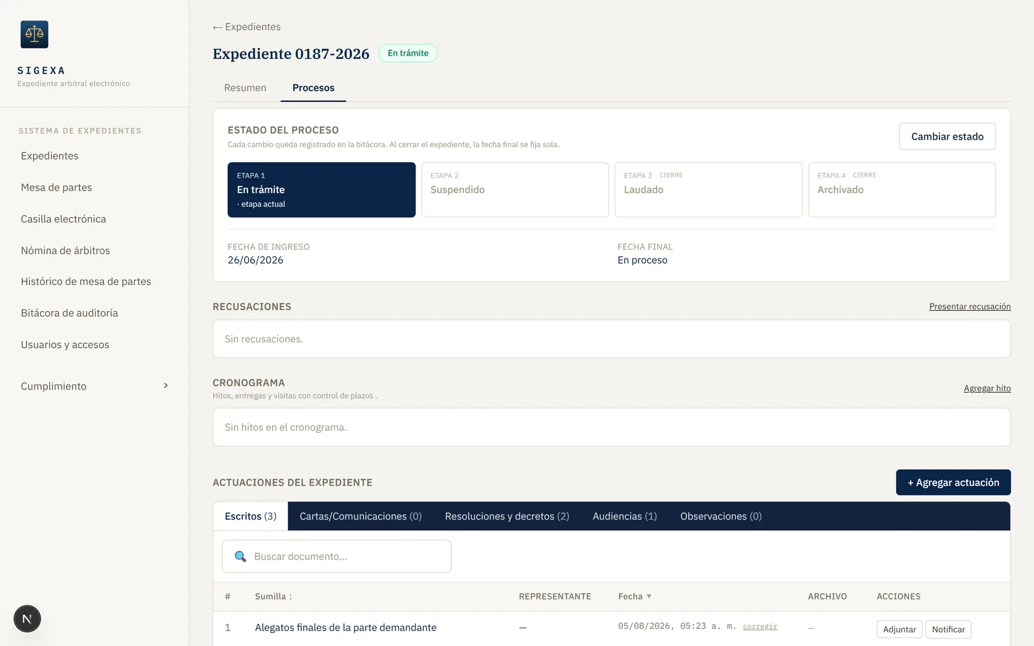This screenshot has height=646, width=1034.
Task: Click the Cambiar estado button
Action: [947, 136]
